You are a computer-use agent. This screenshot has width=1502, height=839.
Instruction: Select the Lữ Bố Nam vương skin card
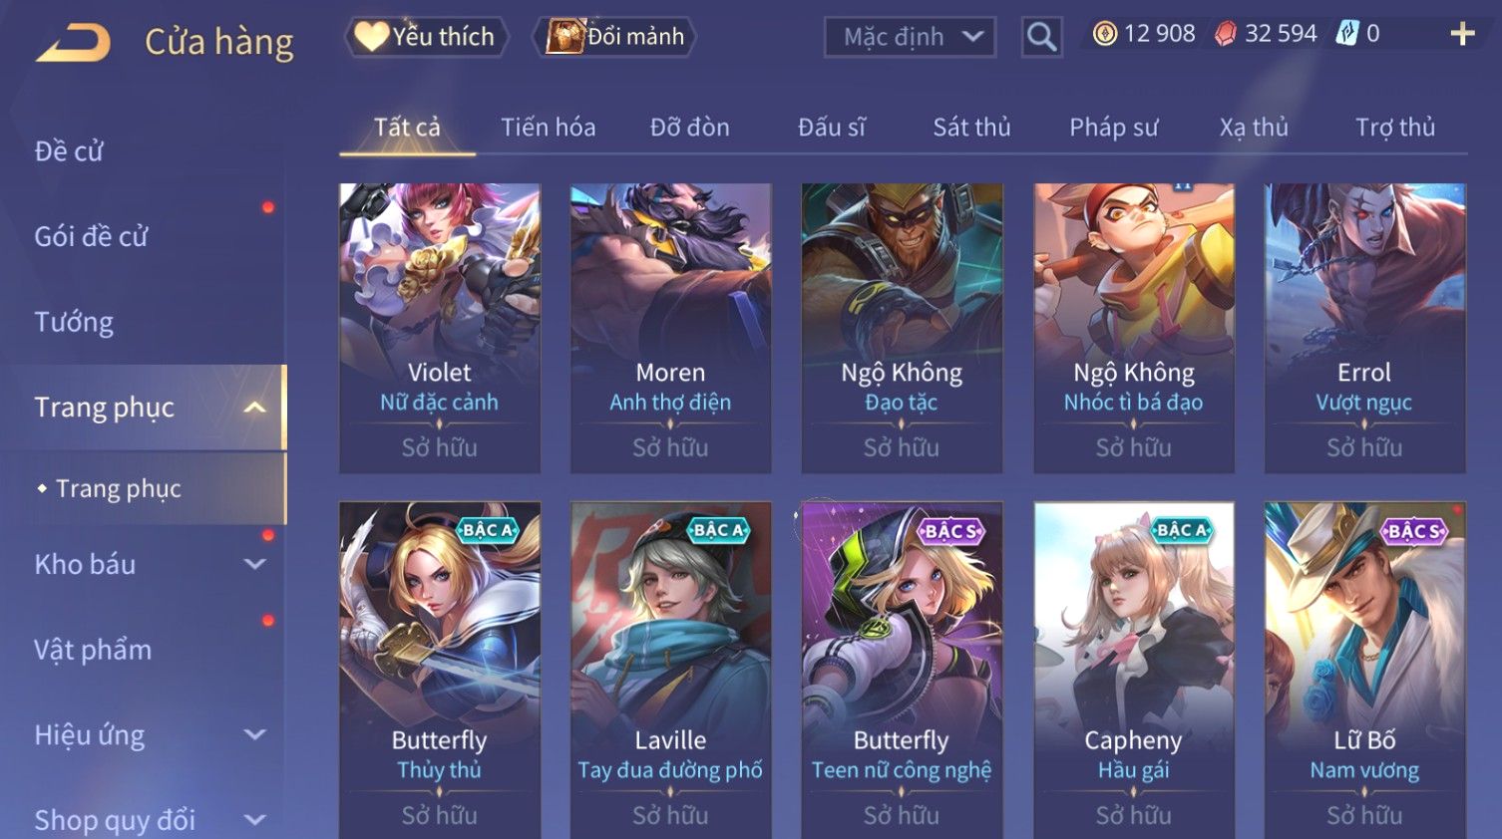[x=1364, y=671]
